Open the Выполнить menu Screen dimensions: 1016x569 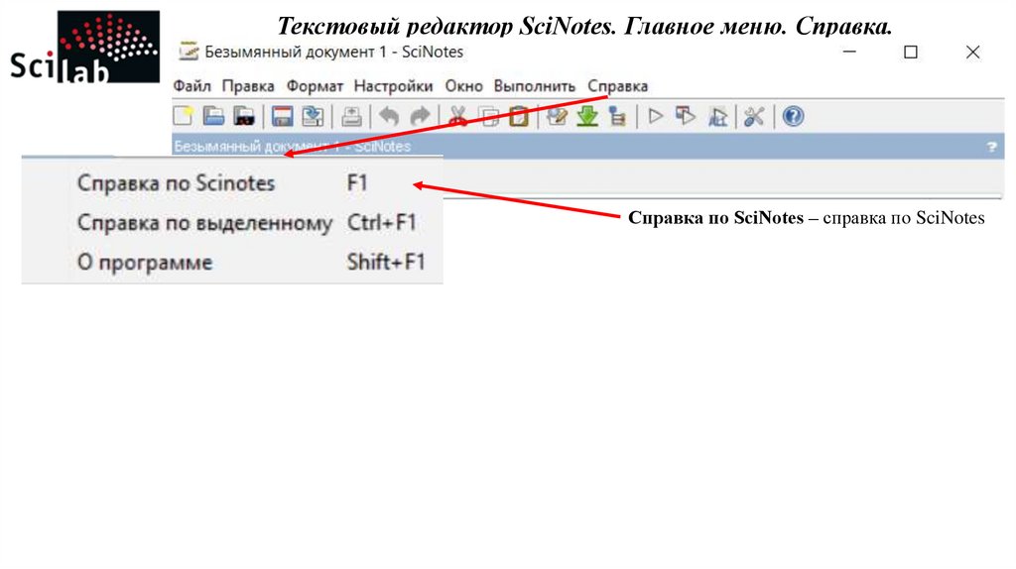click(x=535, y=86)
